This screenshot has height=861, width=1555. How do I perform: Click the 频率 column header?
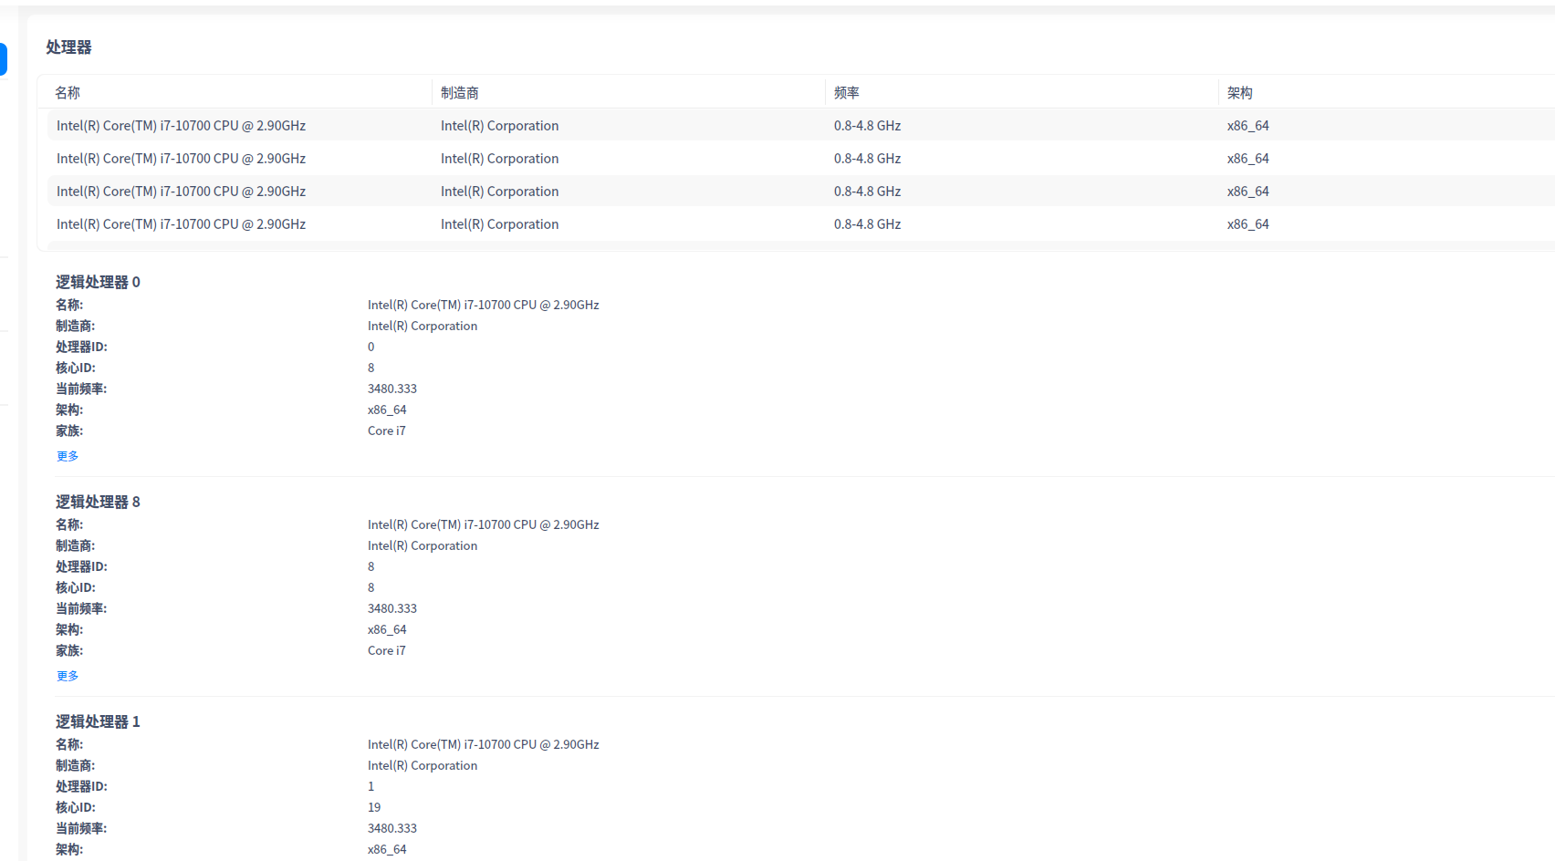tap(847, 93)
